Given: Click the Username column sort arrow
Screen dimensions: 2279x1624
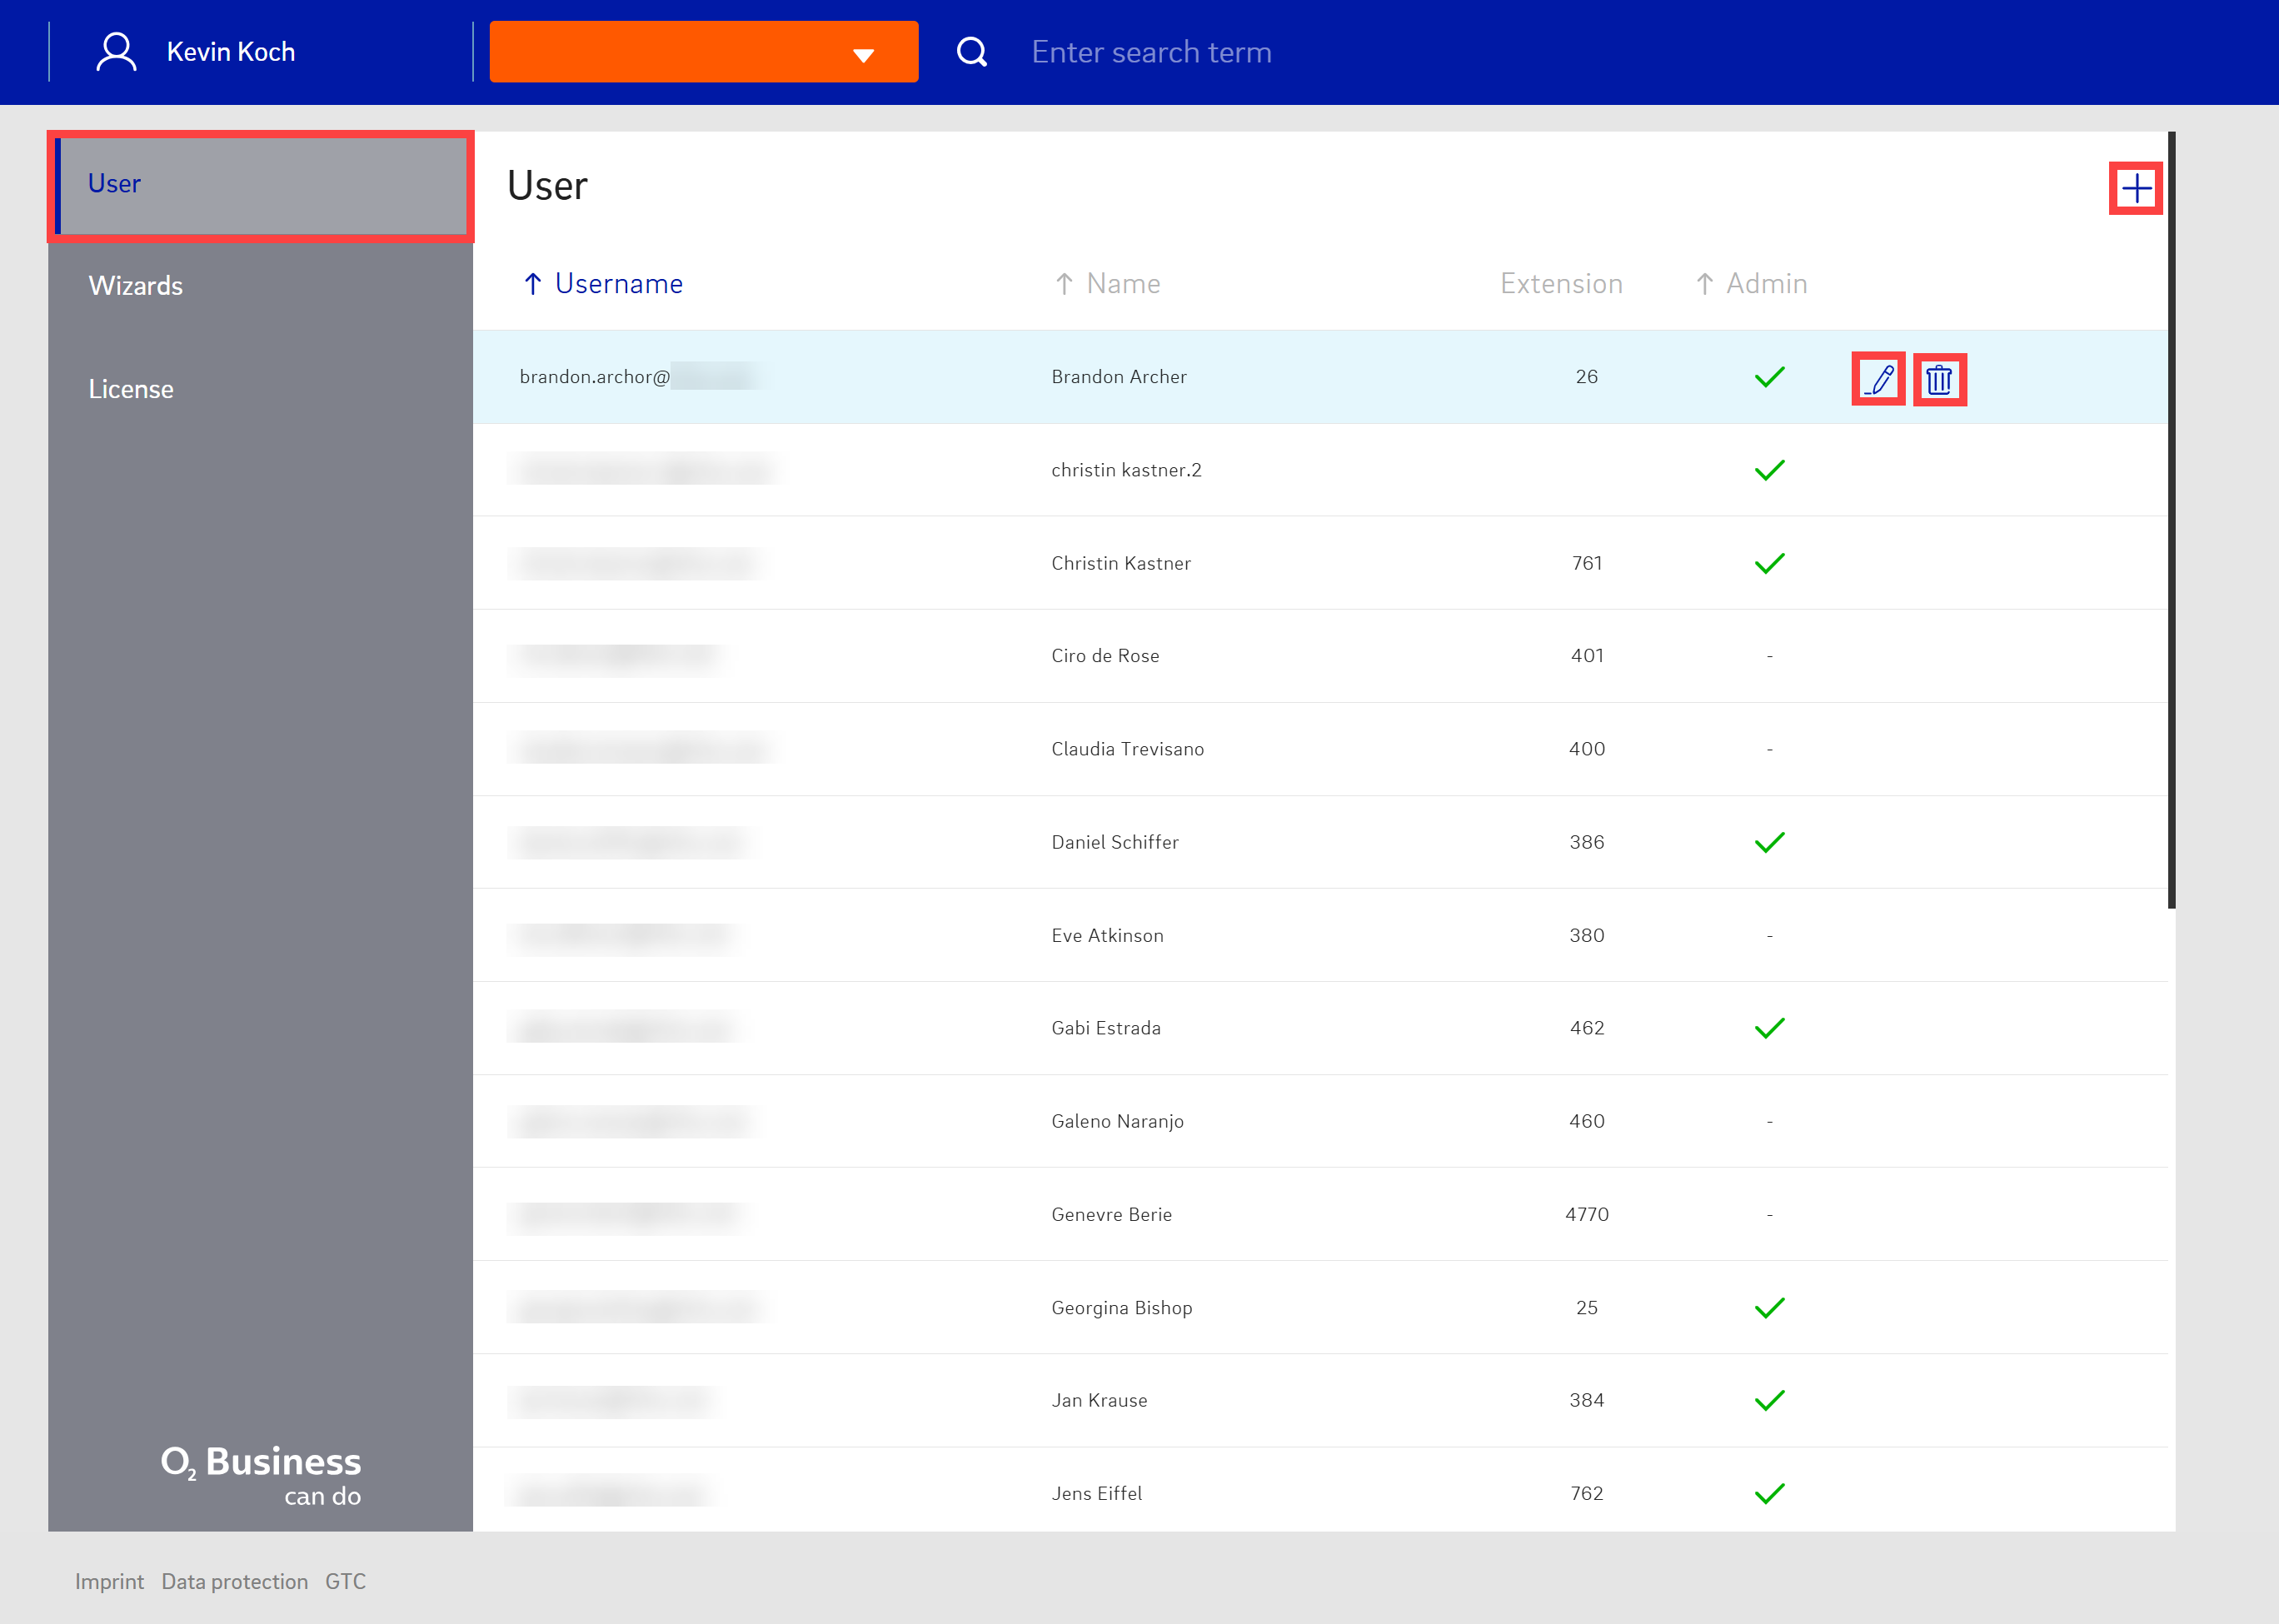Looking at the screenshot, I should pyautogui.click(x=533, y=284).
